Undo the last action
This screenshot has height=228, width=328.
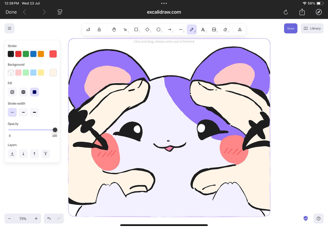pyautogui.click(x=49, y=219)
